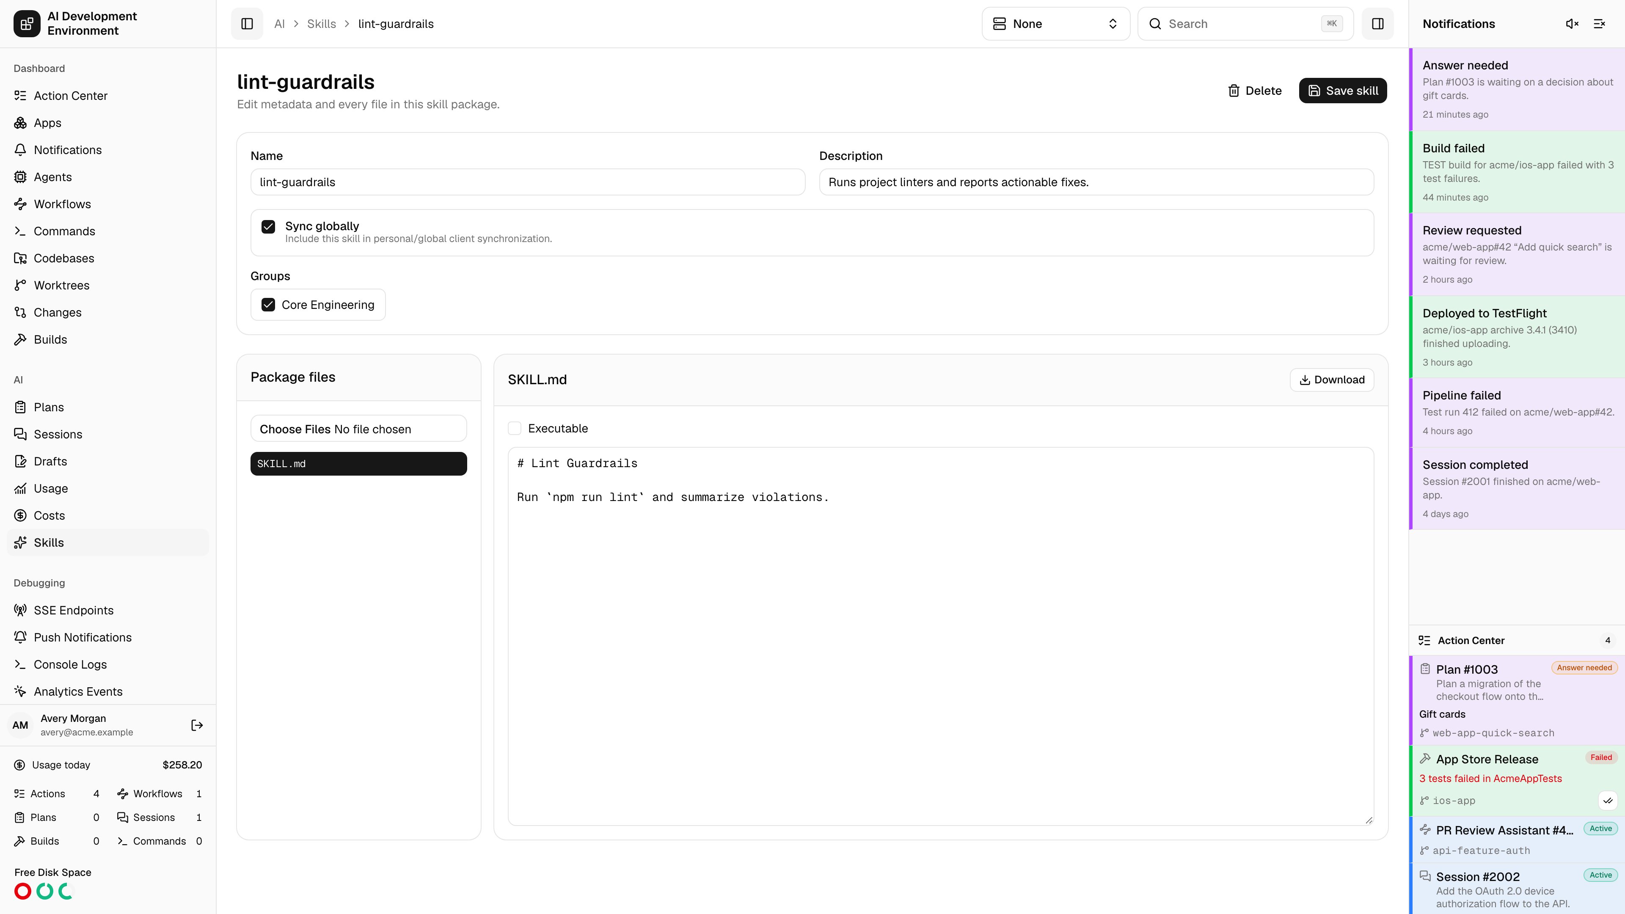Mark the App Store Release item done
This screenshot has width=1625, height=914.
coord(1607,801)
